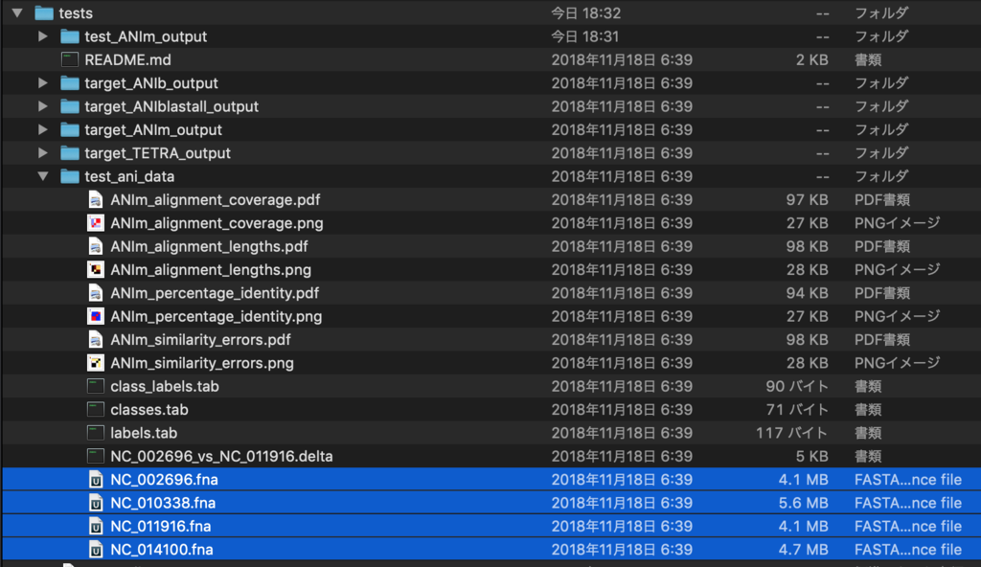
Task: Select class_labels.tab file name
Action: tap(165, 386)
